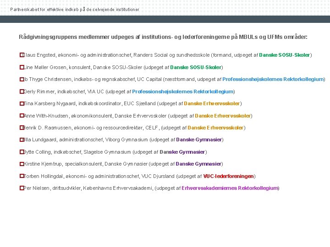Open magenta Erhvervsakademiernes Rektorkollegium text
Viewport: 330px width, 247px height.
[x=230, y=188]
